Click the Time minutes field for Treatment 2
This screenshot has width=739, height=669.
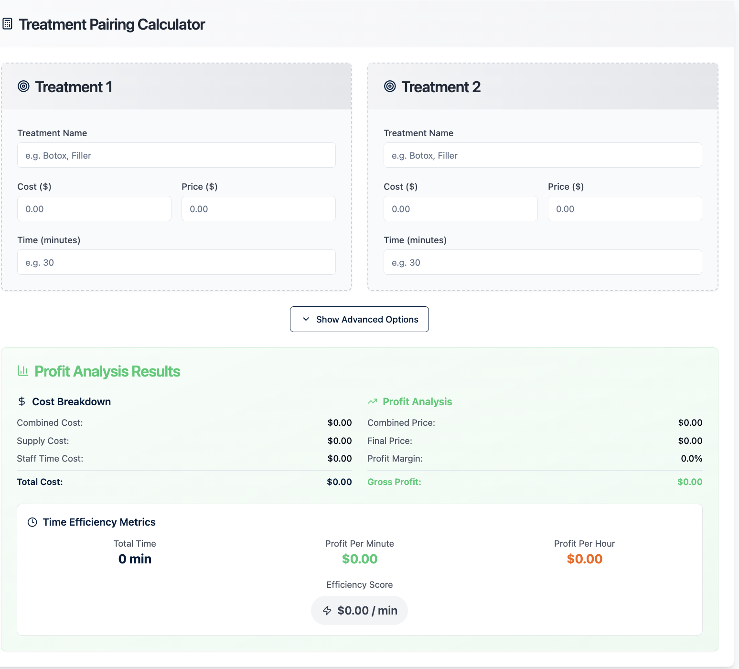pyautogui.click(x=542, y=262)
